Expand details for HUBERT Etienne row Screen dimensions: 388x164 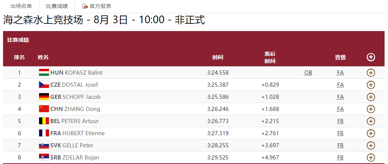coord(371,133)
